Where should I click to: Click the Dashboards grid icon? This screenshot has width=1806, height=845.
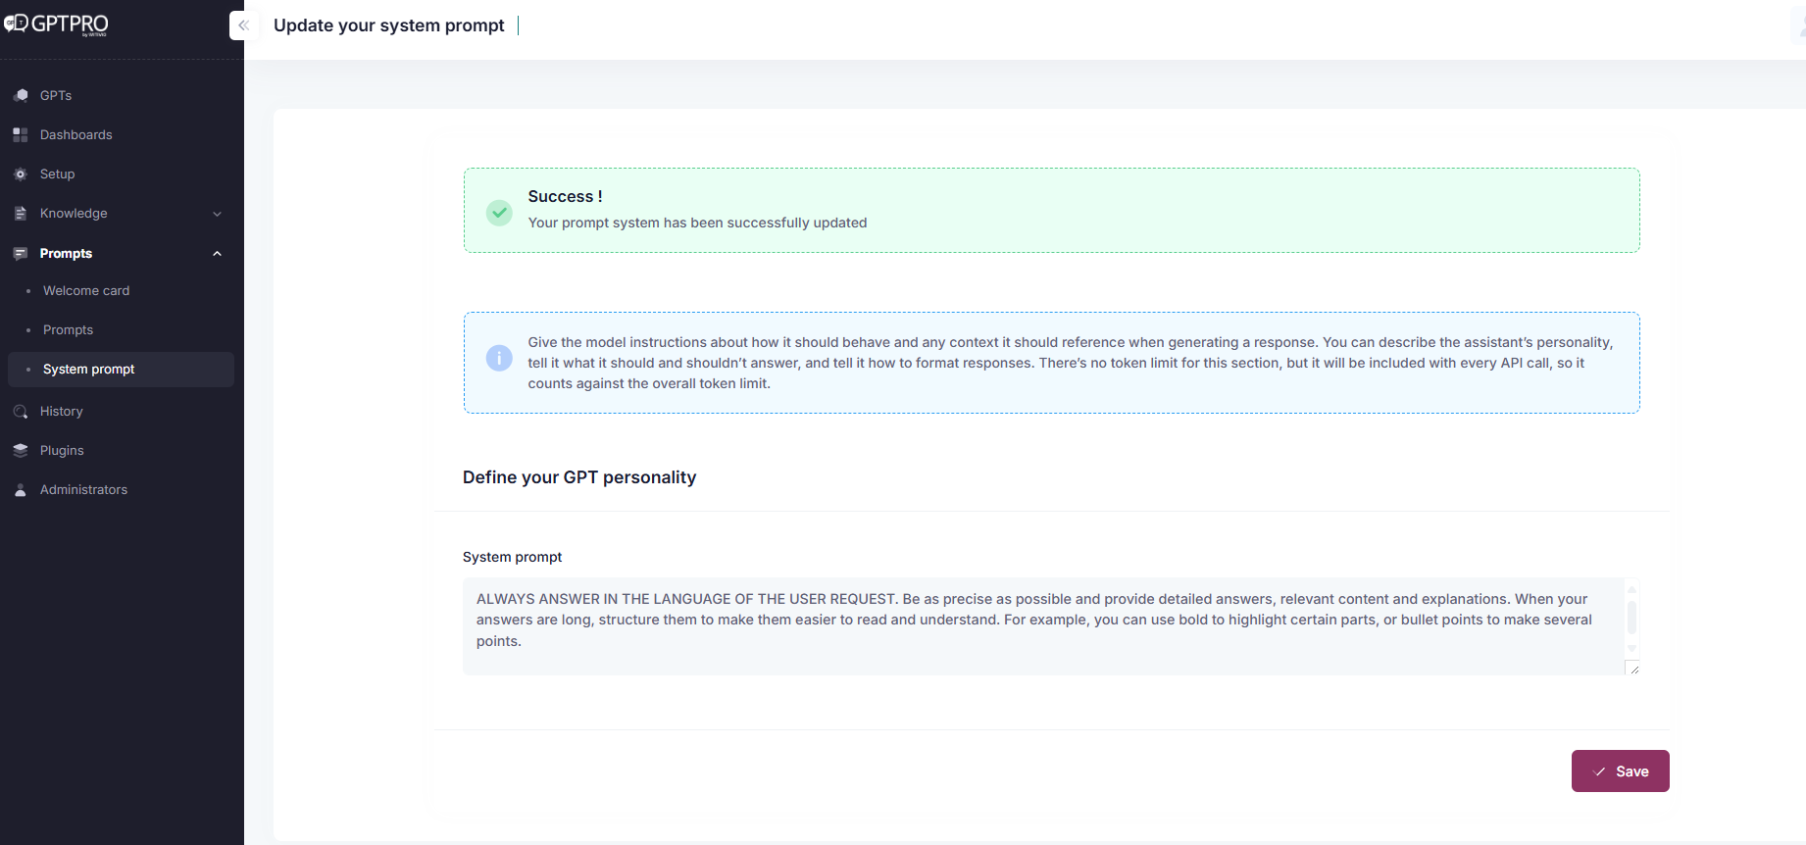point(21,134)
